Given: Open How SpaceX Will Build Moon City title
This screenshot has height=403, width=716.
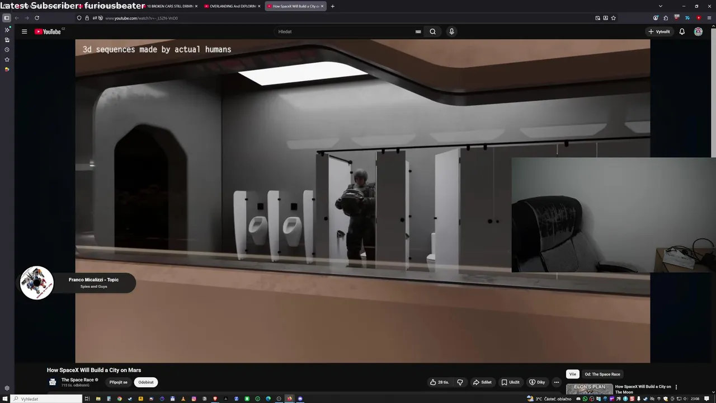Looking at the screenshot, I should pyautogui.click(x=643, y=389).
